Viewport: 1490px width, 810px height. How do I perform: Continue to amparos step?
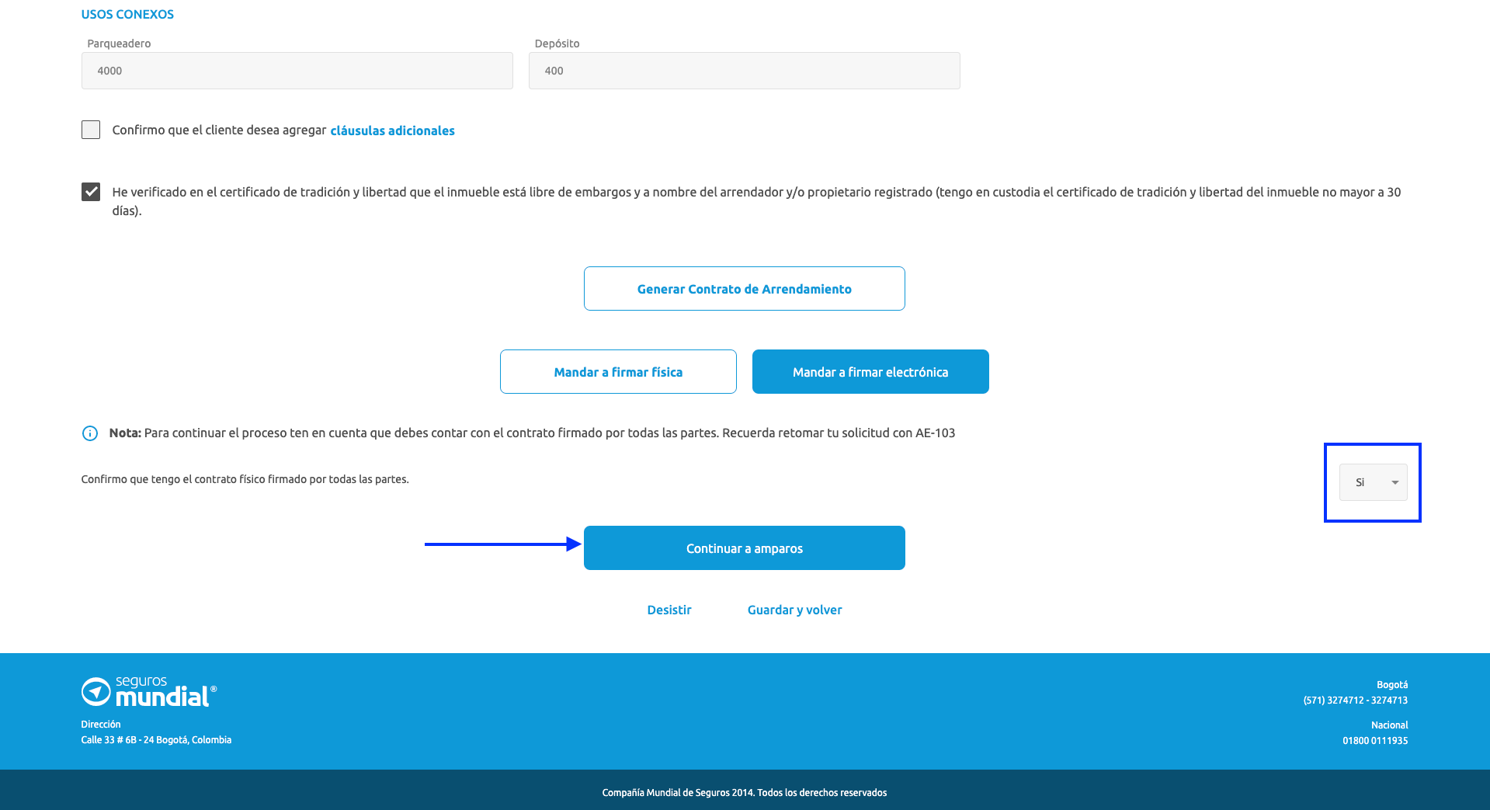pos(744,548)
